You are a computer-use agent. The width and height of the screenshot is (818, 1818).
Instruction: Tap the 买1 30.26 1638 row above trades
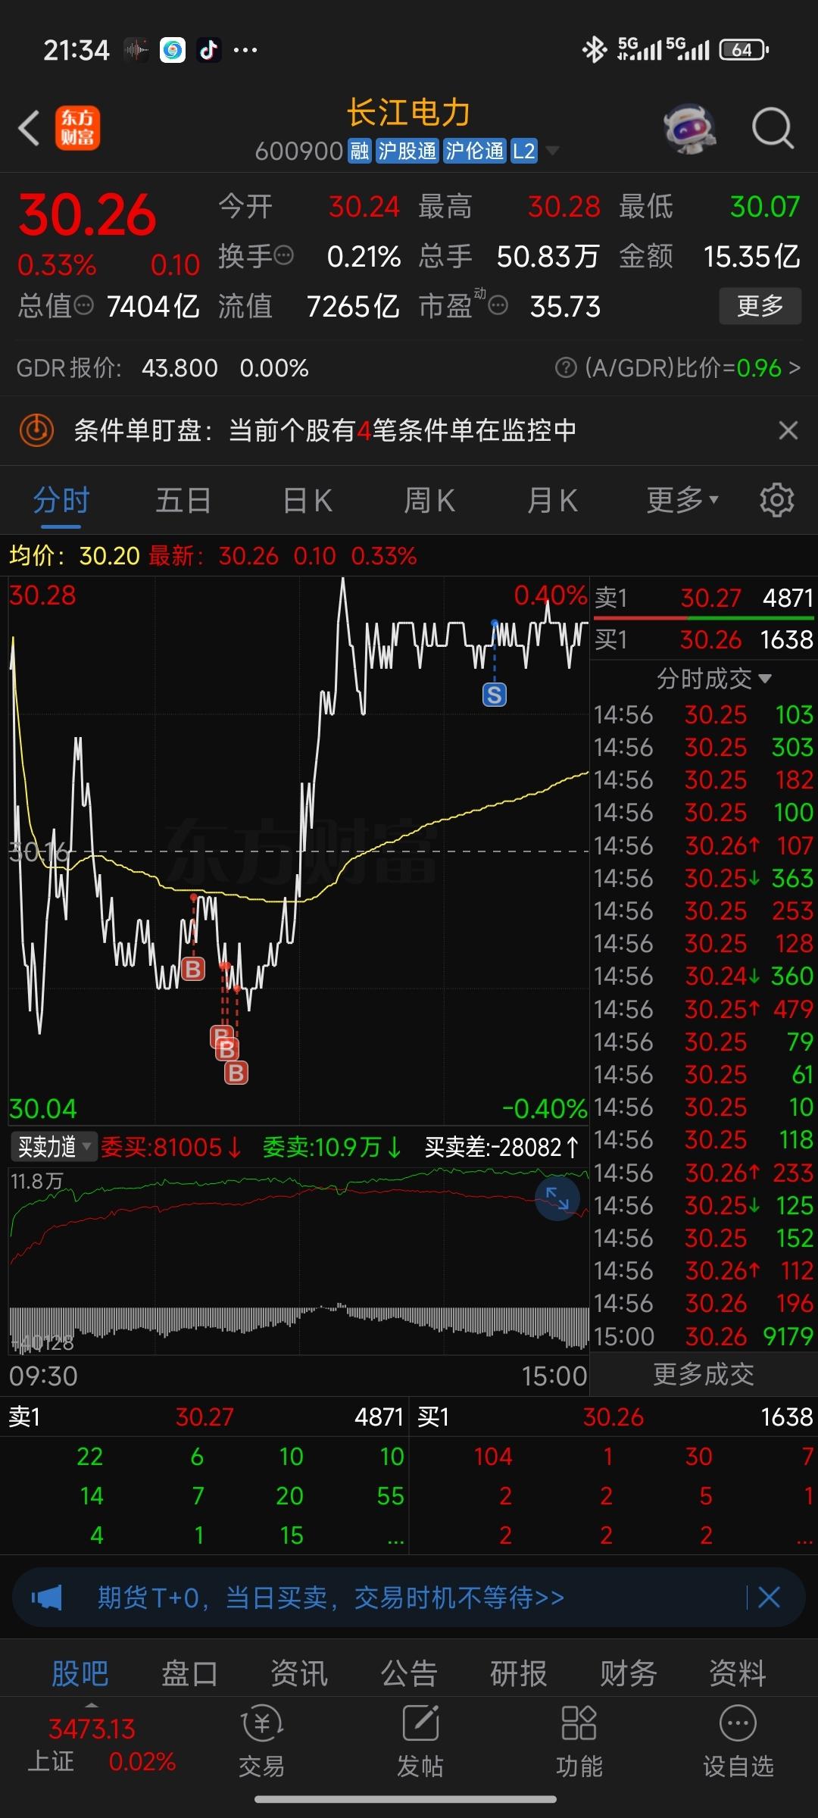[704, 639]
